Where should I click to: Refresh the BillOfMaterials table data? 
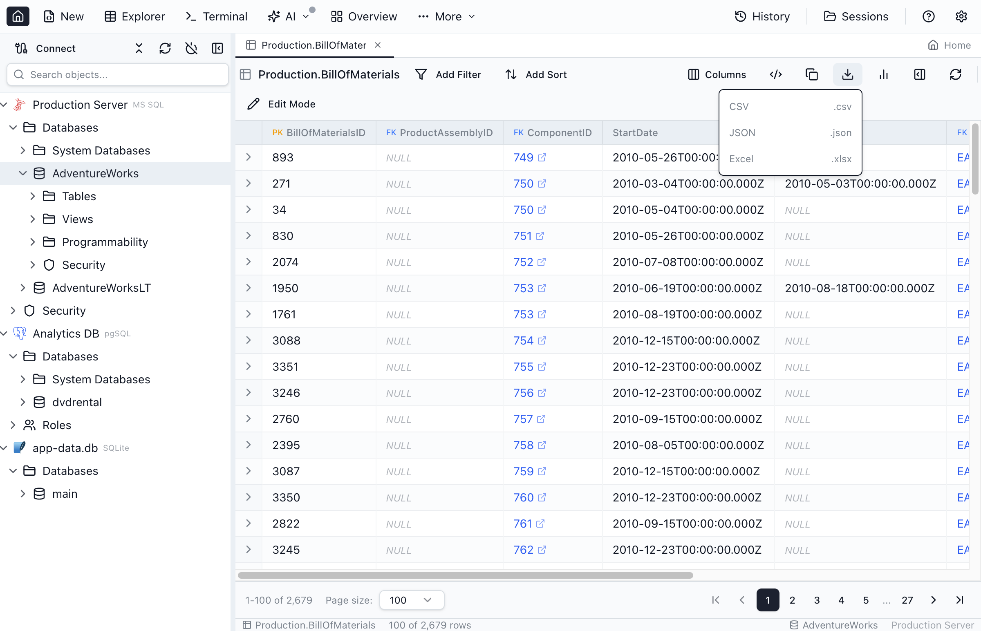pyautogui.click(x=956, y=74)
